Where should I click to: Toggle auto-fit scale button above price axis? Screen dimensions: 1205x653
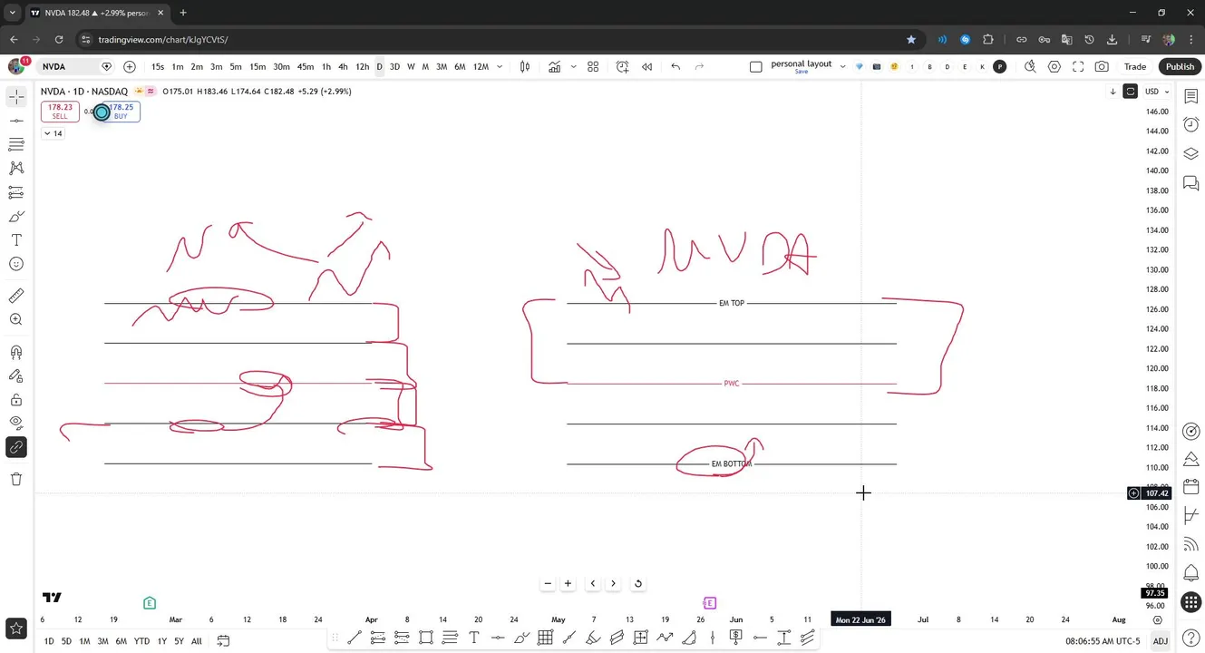point(1130,92)
